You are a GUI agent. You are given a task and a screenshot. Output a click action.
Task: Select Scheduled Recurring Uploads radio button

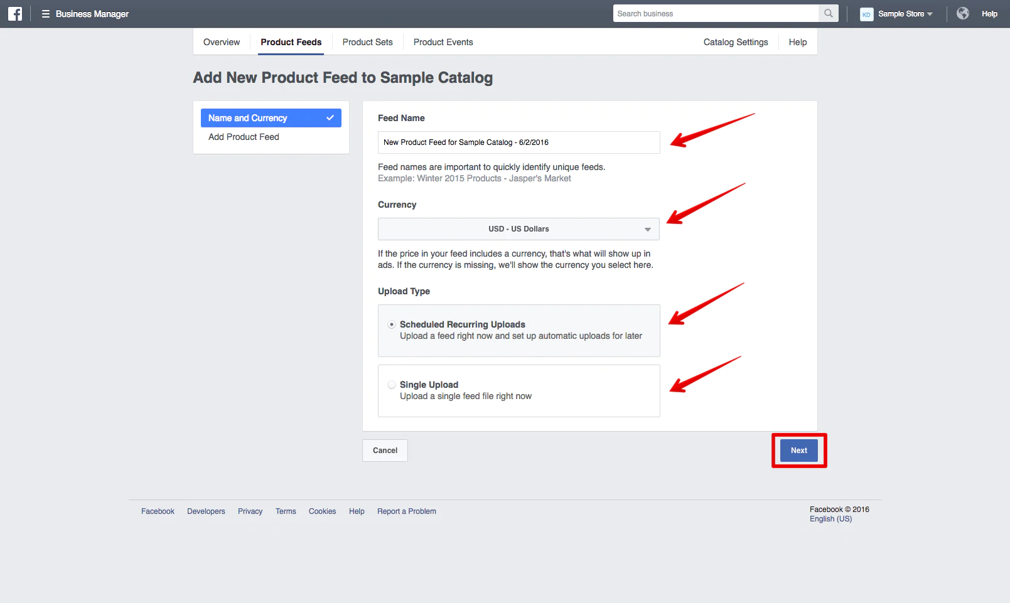pos(392,324)
